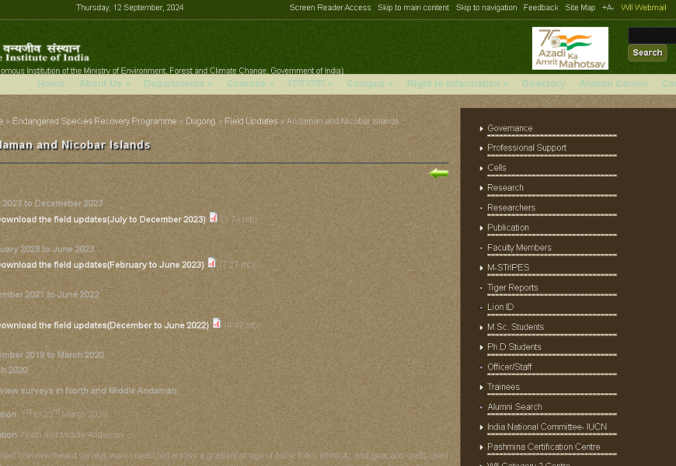The image size is (676, 466).
Task: Open Officer/Staff sidebar link
Action: coord(509,367)
